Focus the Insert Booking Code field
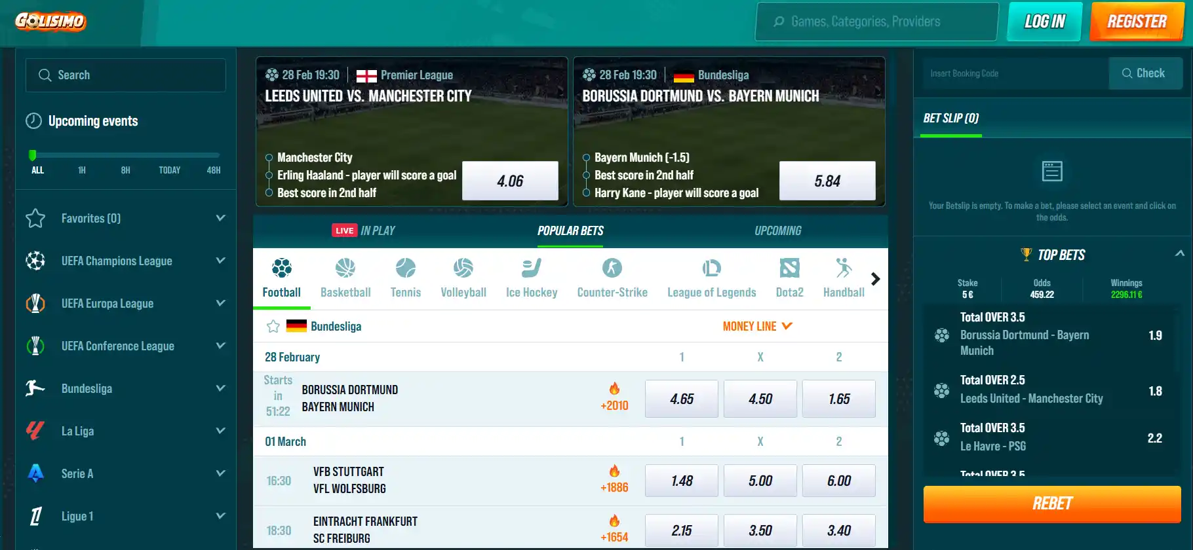 point(1015,73)
